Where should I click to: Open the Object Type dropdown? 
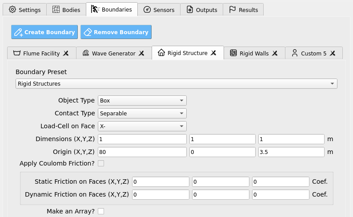142,100
